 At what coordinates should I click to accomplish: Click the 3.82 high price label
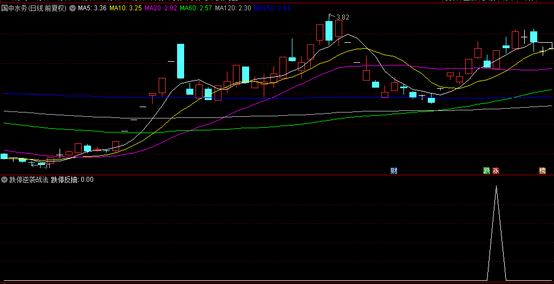point(343,17)
